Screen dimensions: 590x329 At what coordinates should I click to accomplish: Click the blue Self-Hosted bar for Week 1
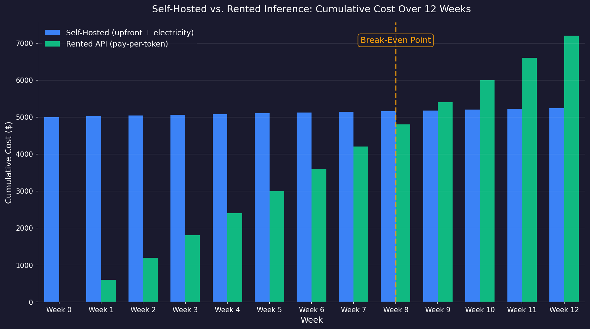(x=94, y=209)
